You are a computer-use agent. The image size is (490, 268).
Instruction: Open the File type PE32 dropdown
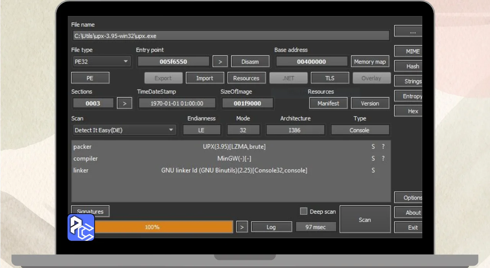point(101,62)
